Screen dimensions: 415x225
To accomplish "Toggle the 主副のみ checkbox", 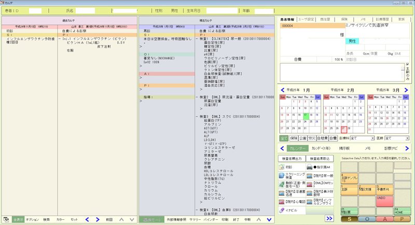I will [x=407, y=64].
